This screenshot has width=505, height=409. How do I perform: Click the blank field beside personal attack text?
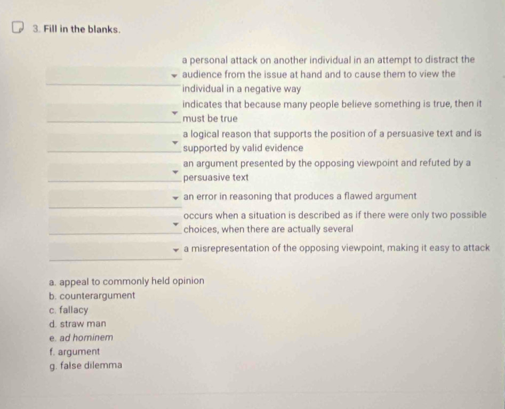(x=113, y=76)
